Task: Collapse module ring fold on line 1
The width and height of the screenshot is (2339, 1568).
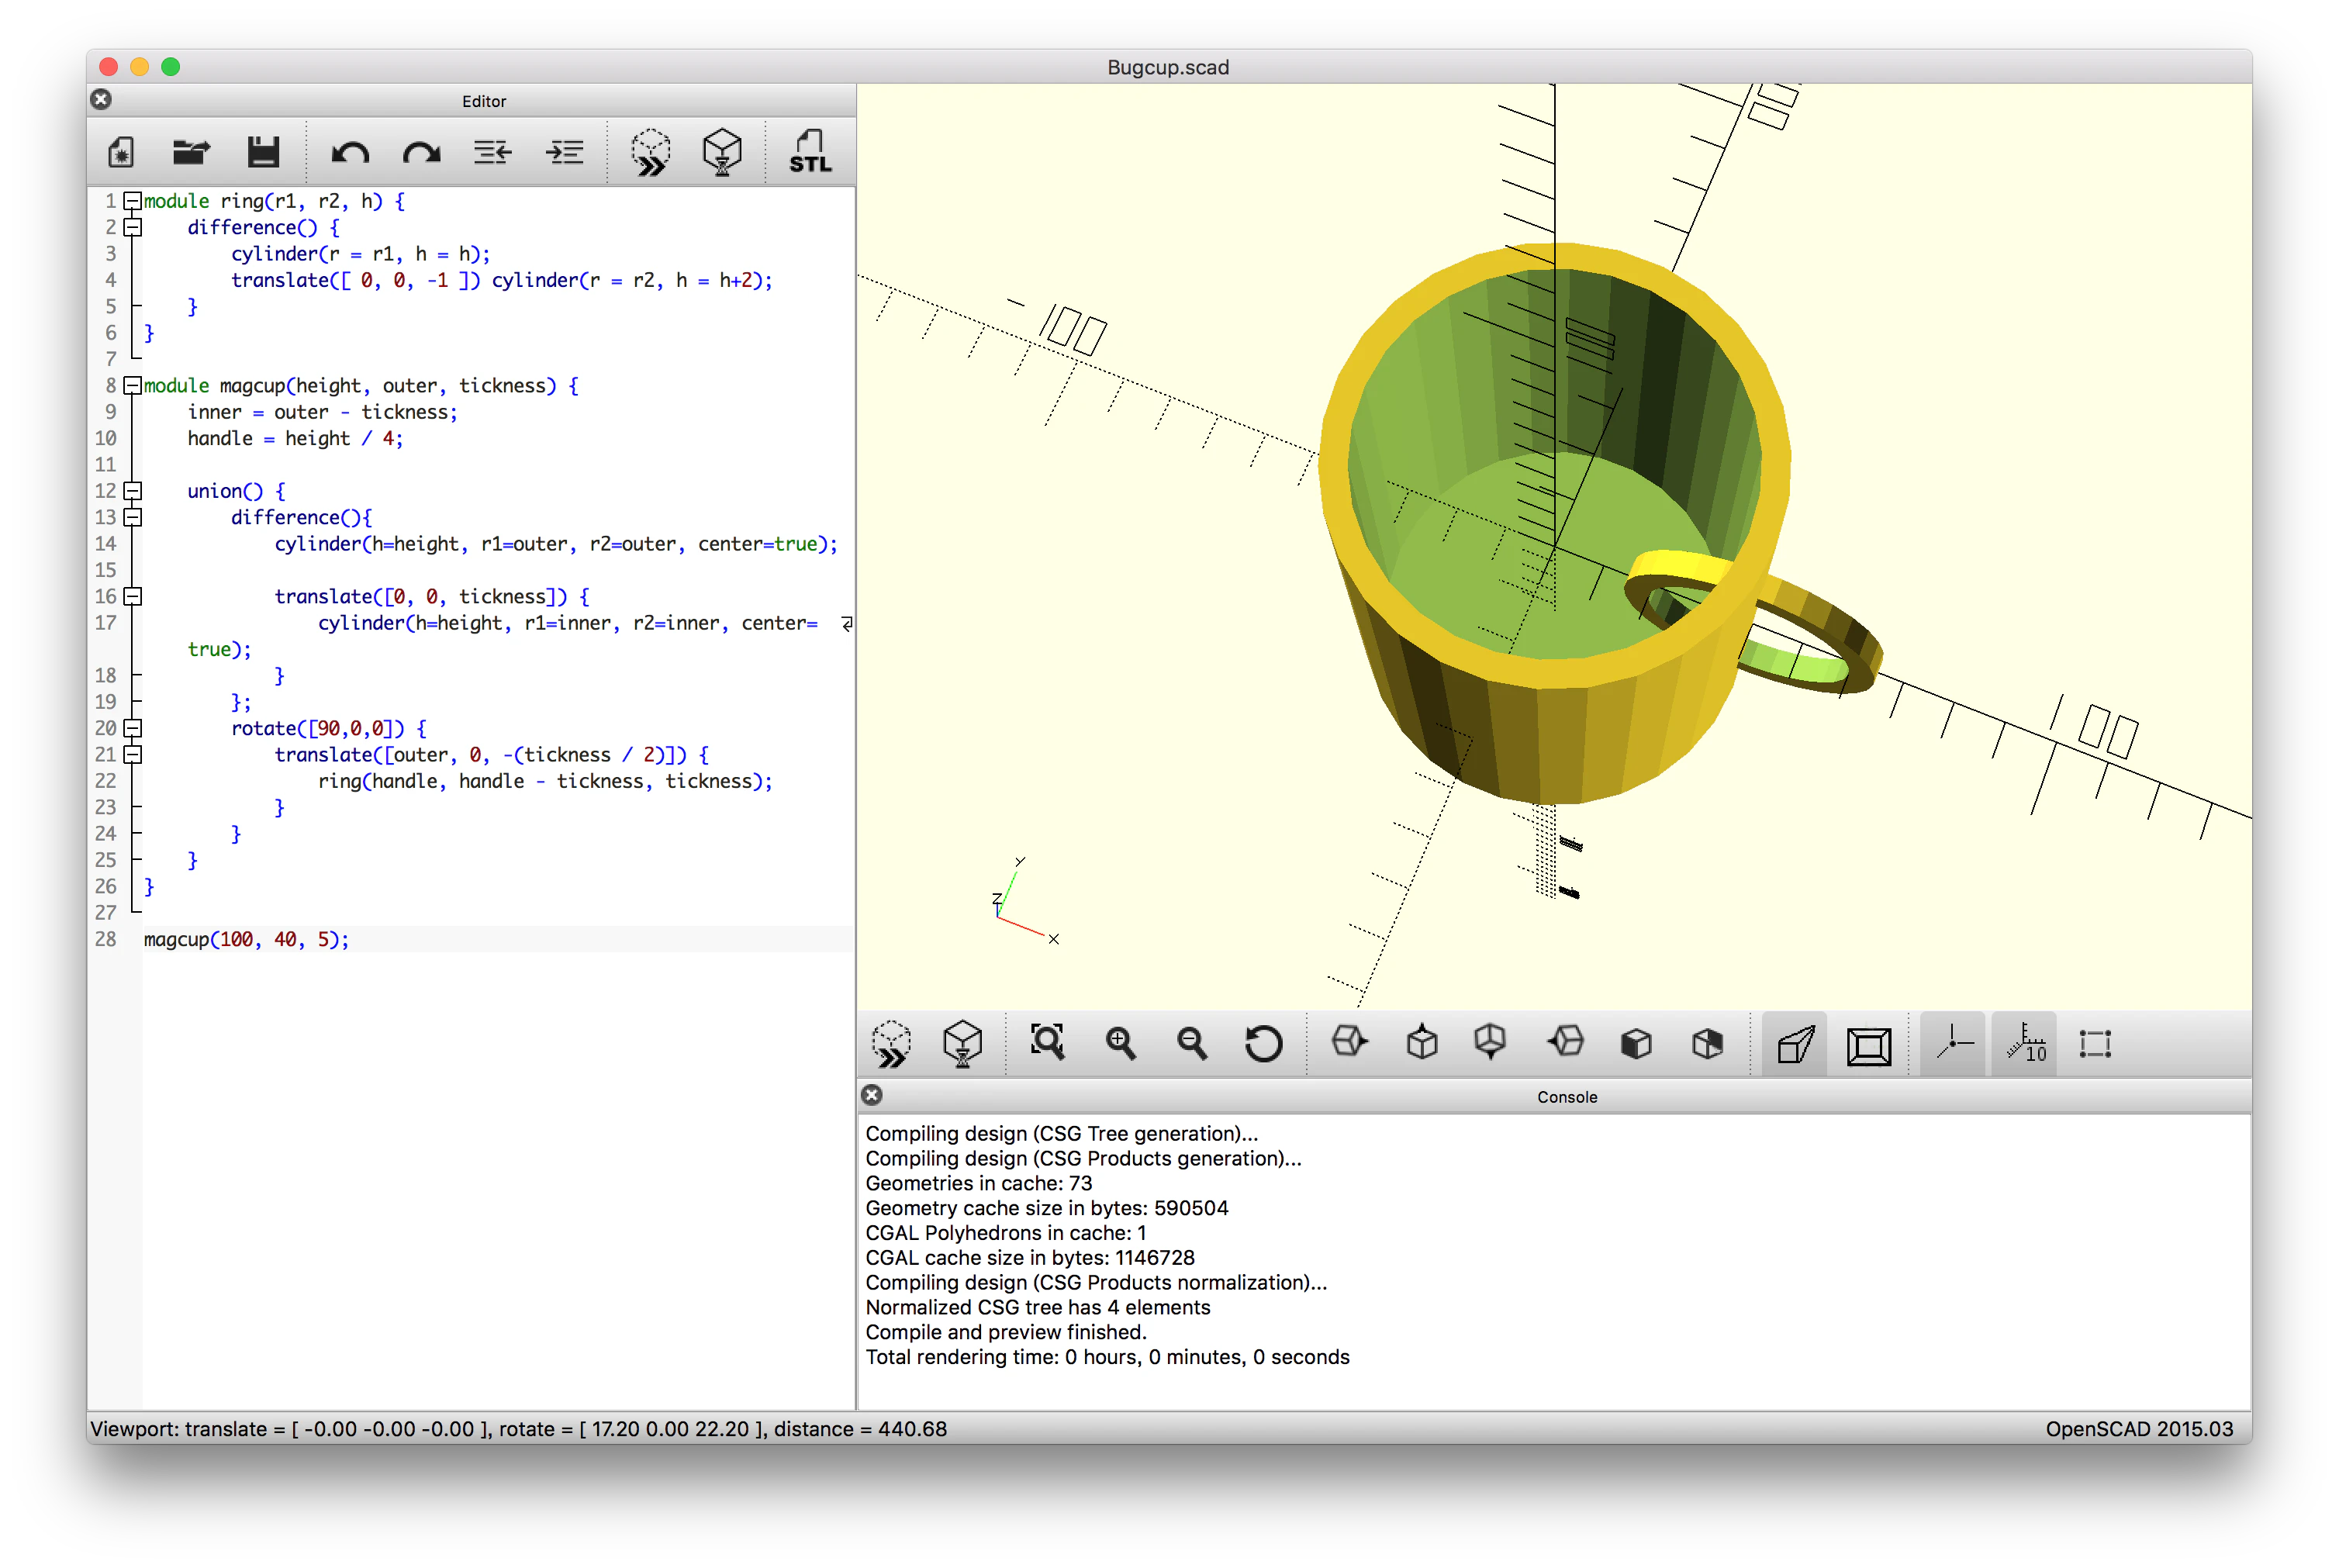Action: tap(133, 201)
